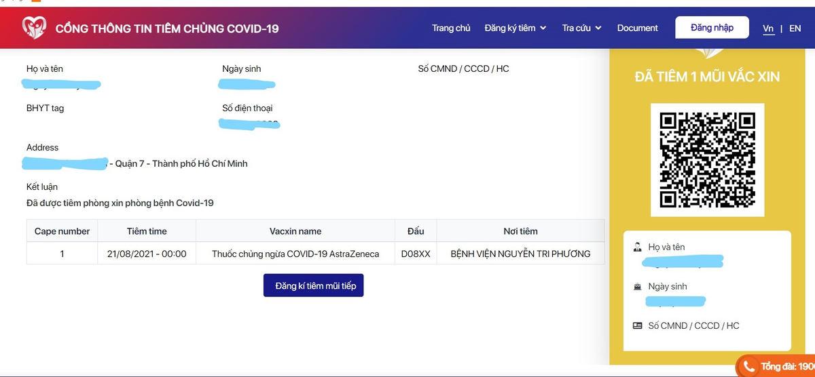Expand the Tra cứu dropdown menu
This screenshot has height=377, width=815.
[581, 28]
